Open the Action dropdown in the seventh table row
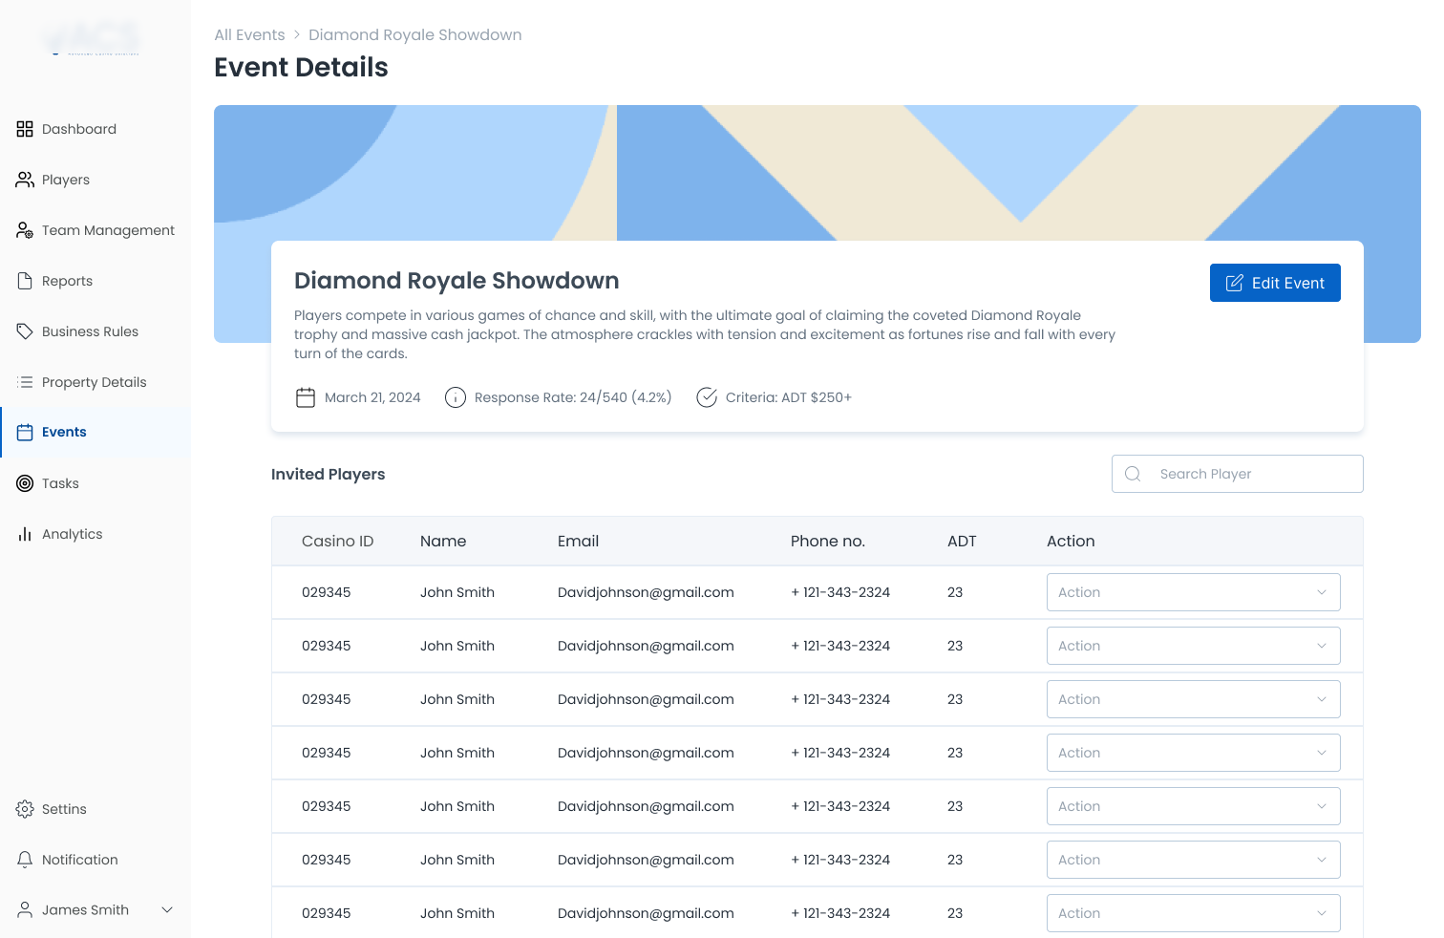1444x938 pixels. tap(1194, 913)
